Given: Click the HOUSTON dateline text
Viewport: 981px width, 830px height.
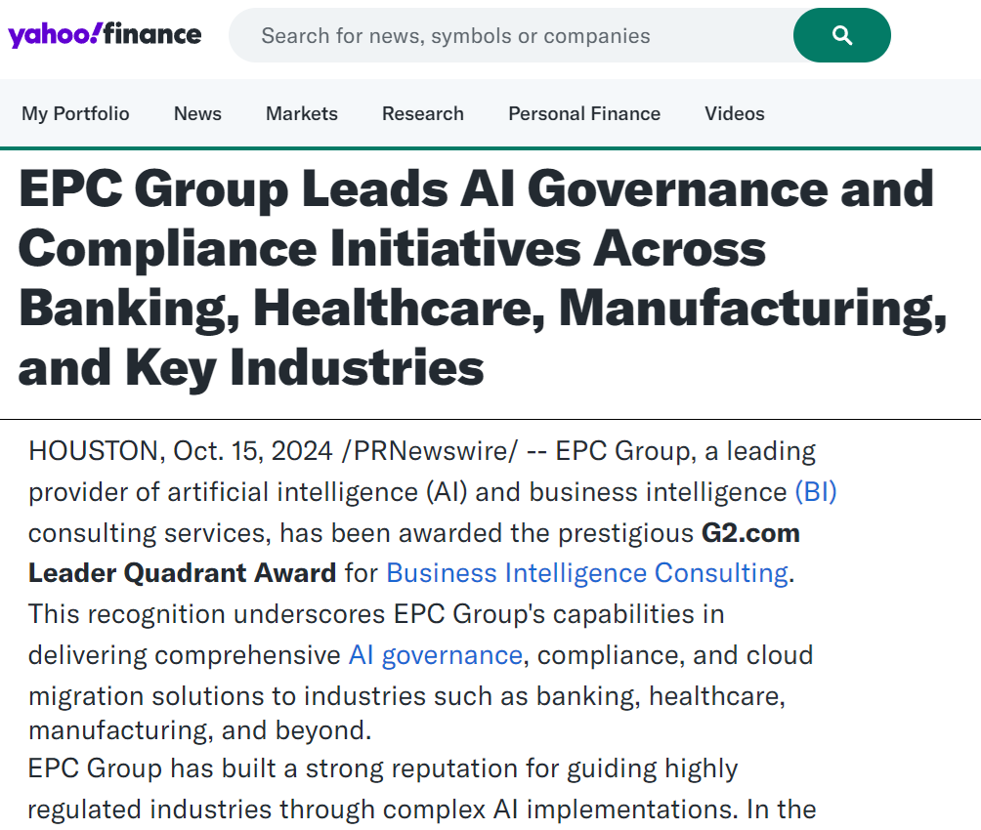Looking at the screenshot, I should [x=93, y=451].
